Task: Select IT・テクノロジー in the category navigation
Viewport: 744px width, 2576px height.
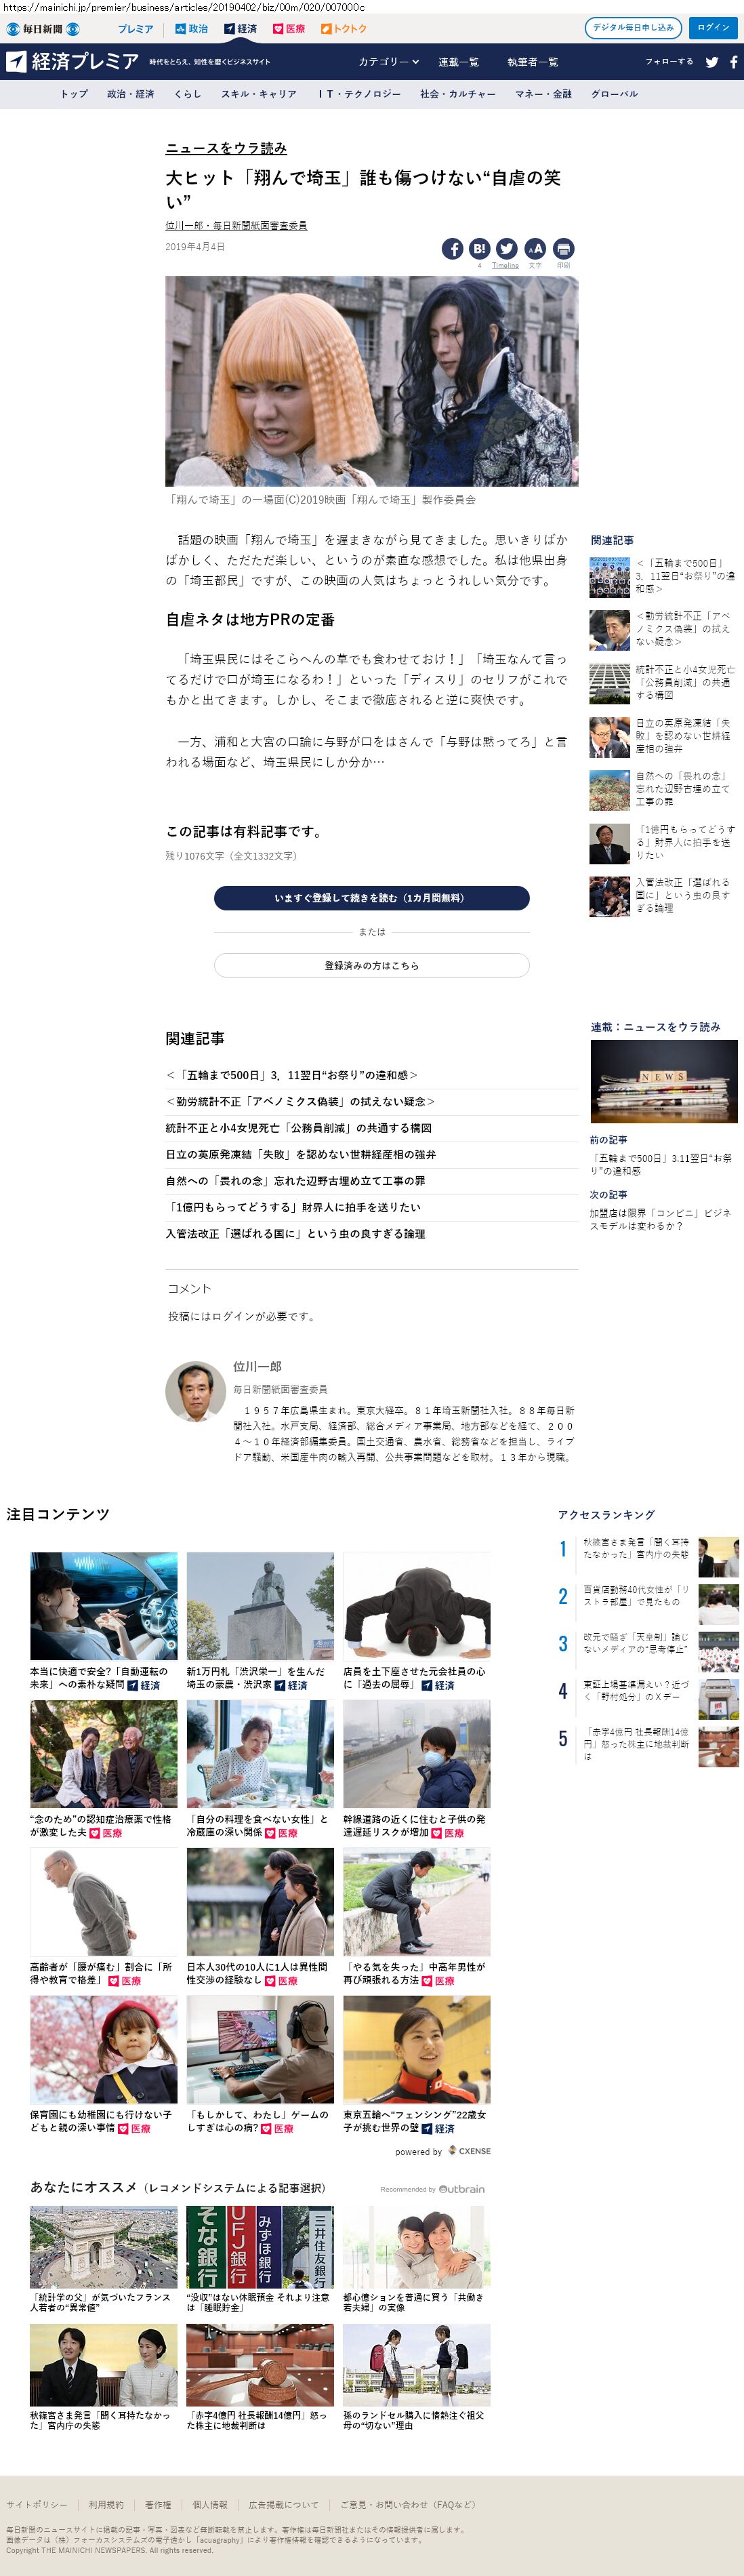Action: pos(359,94)
